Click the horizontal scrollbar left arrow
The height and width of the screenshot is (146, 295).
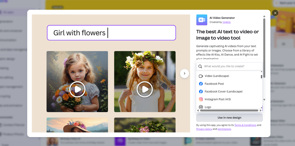pyautogui.click(x=198, y=110)
